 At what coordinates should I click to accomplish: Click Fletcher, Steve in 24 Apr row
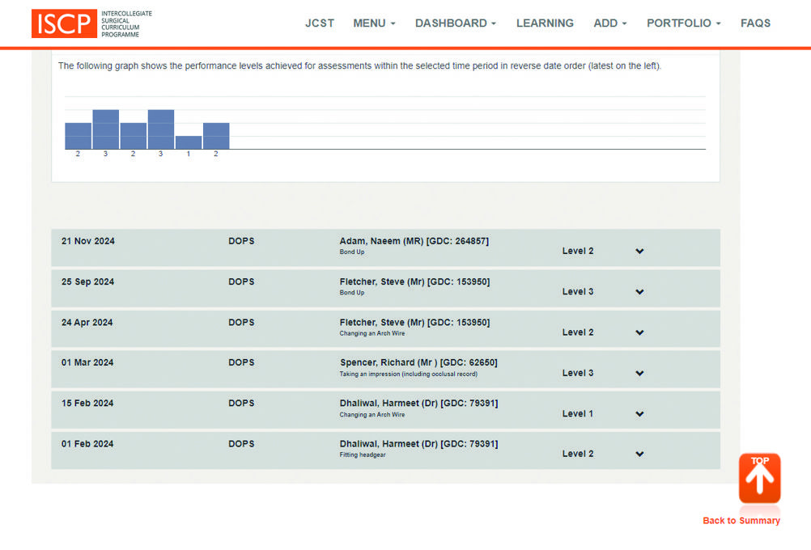tap(414, 323)
